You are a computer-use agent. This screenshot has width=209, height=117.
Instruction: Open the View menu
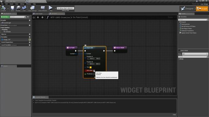tap(17, 4)
